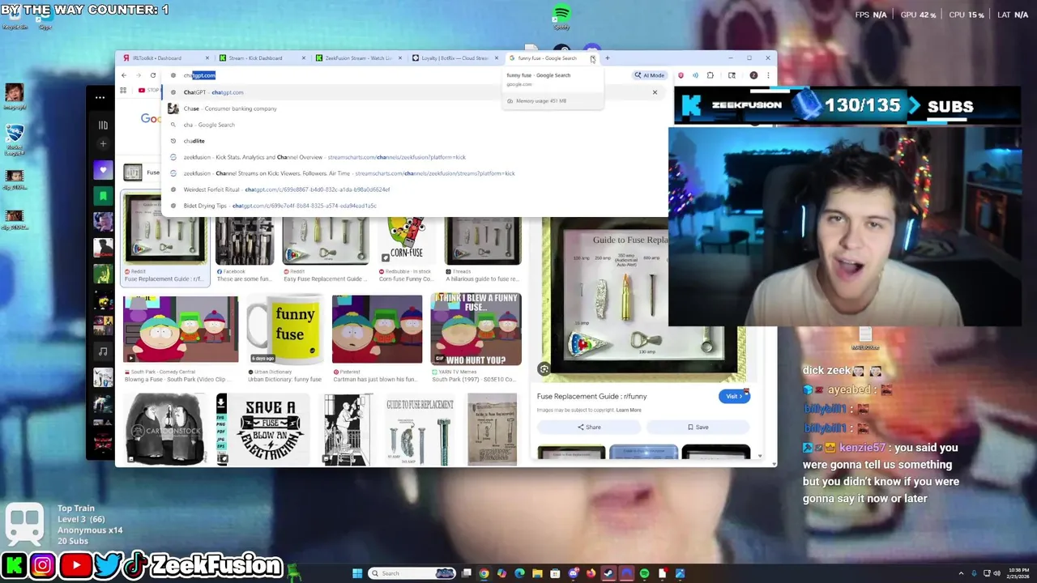Open File Explorer from the taskbar
Image resolution: width=1037 pixels, height=583 pixels.
pos(537,573)
